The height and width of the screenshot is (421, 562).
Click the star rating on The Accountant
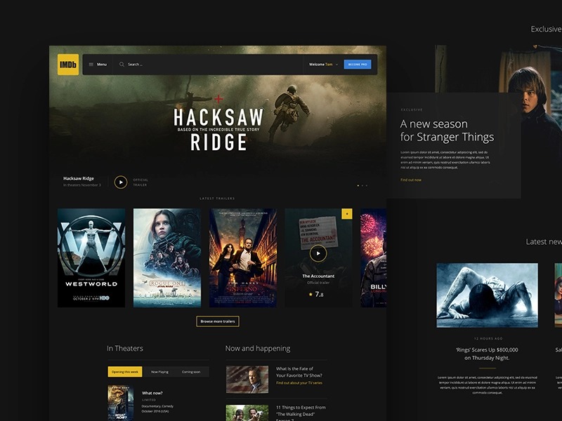(311, 295)
